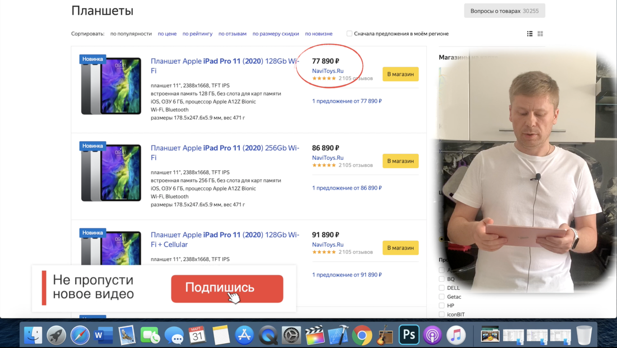Open '1 предложение от 77 890 ₽' link
Image resolution: width=617 pixels, height=348 pixels.
coord(347,101)
